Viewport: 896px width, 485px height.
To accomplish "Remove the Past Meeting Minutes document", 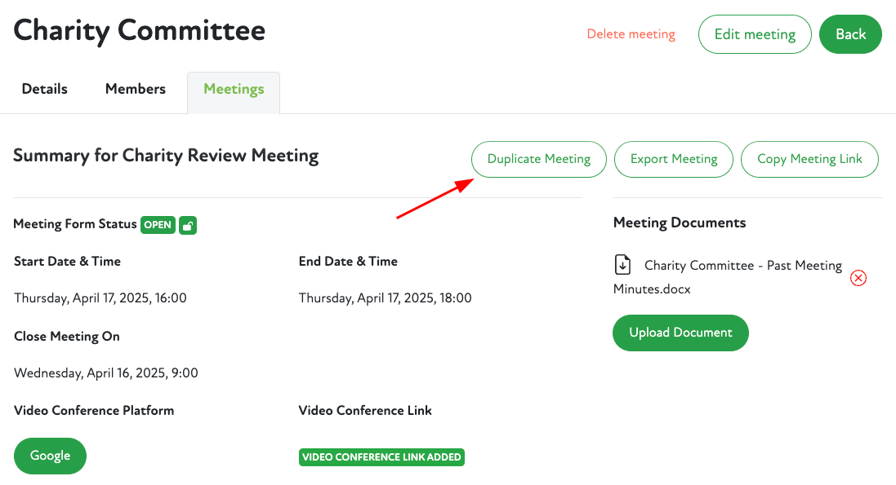I will point(858,278).
